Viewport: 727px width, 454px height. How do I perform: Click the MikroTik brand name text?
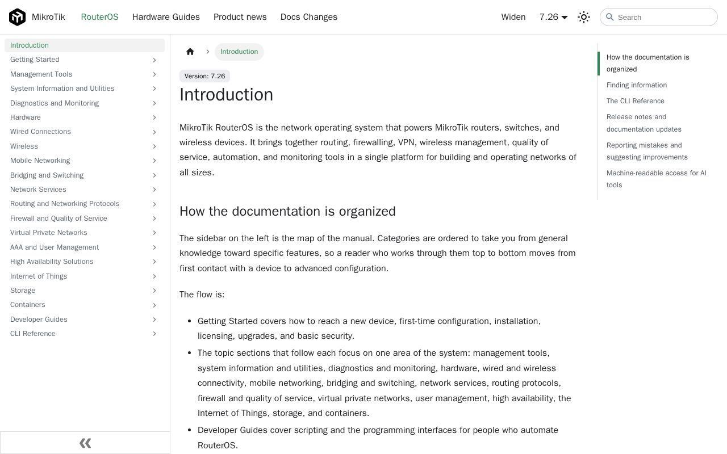tap(48, 17)
